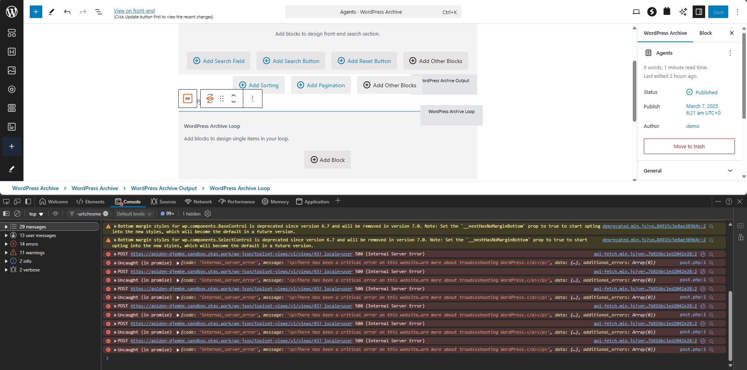
Task: Click the plus icon in left sidebar
Action: point(12,146)
